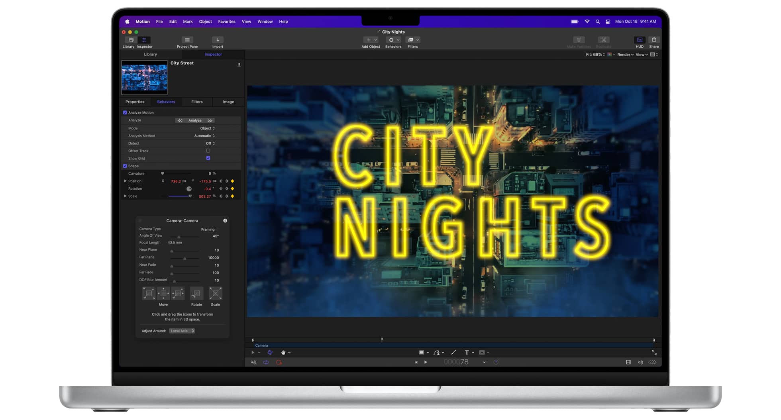The width and height of the screenshot is (781, 420).
Task: Select the Pan hand tool
Action: click(x=283, y=352)
